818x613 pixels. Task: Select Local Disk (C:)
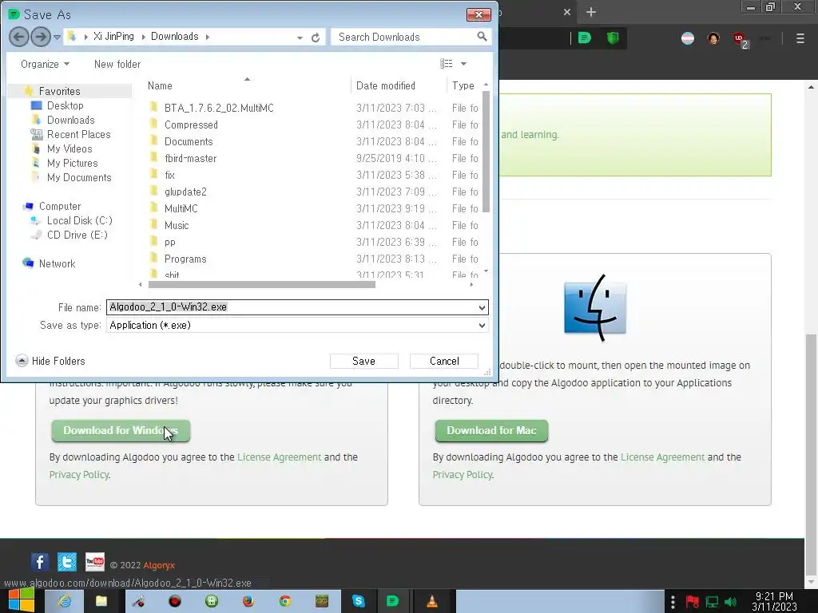[x=79, y=220]
